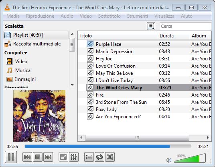Select Raccolta multimediale in sidebar
Screen dimensions: 215x167
pyautogui.click(x=36, y=44)
